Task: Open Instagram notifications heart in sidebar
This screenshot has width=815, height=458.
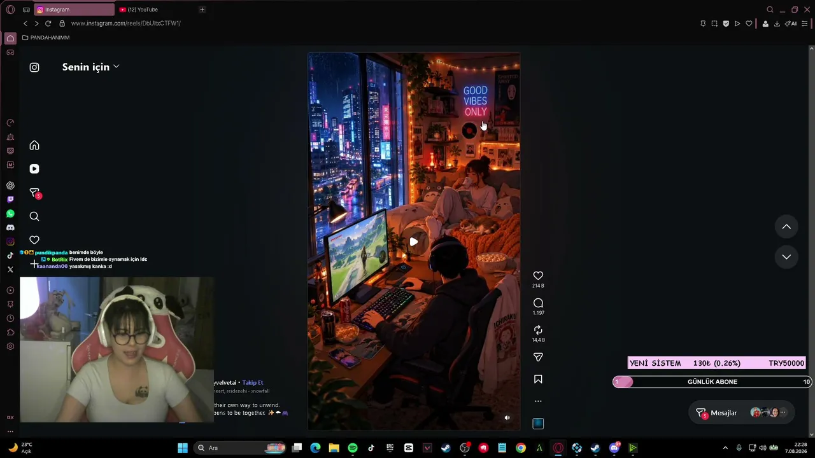Action: coord(34,240)
